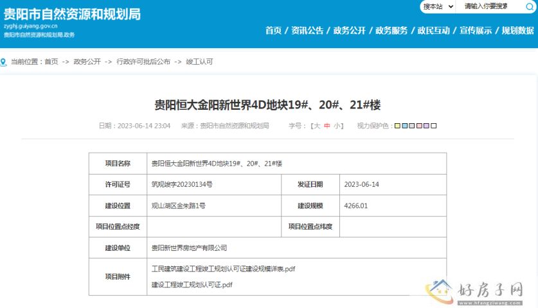Image resolution: width=538 pixels, height=308 pixels.
Task: Click the location pin icon in breadcrumb
Action: pos(5,62)
